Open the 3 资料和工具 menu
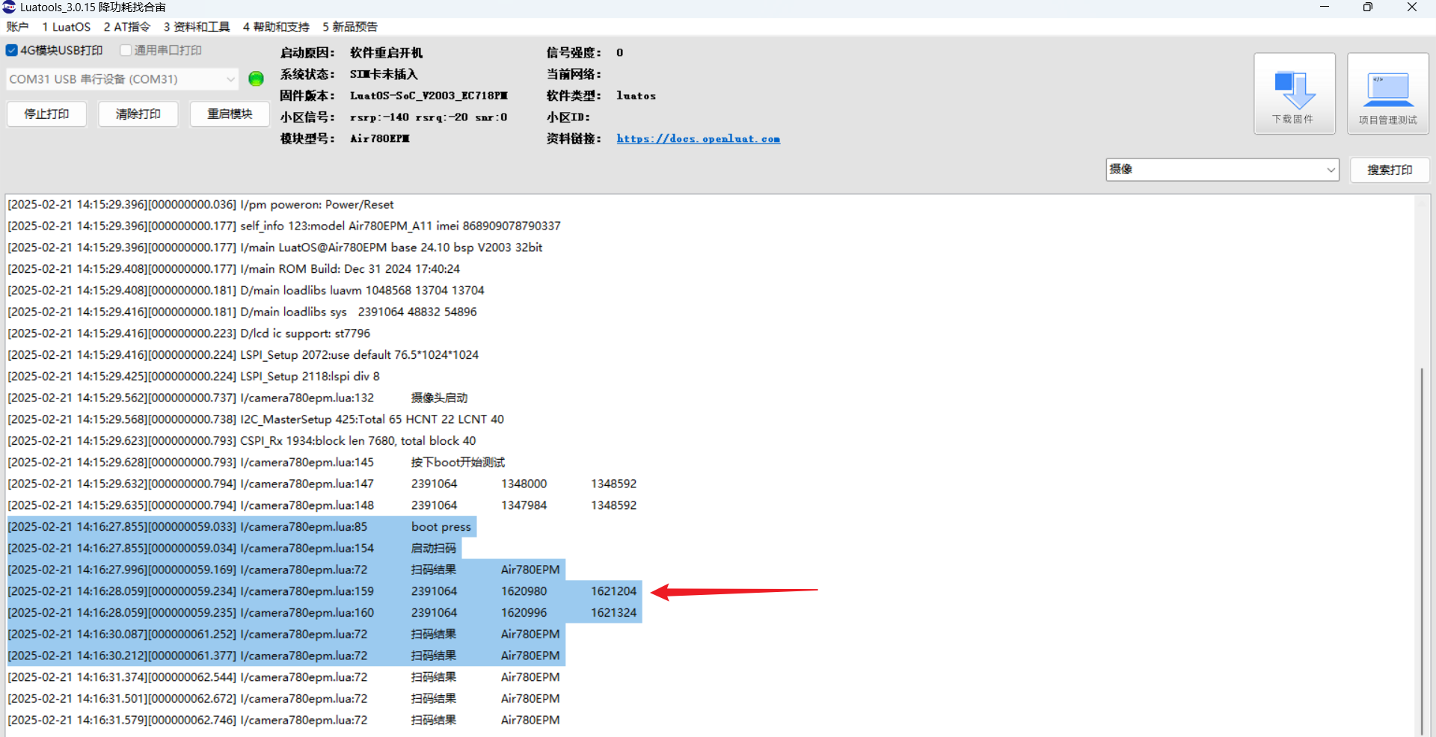Screen dimensions: 1436x737 pyautogui.click(x=197, y=27)
